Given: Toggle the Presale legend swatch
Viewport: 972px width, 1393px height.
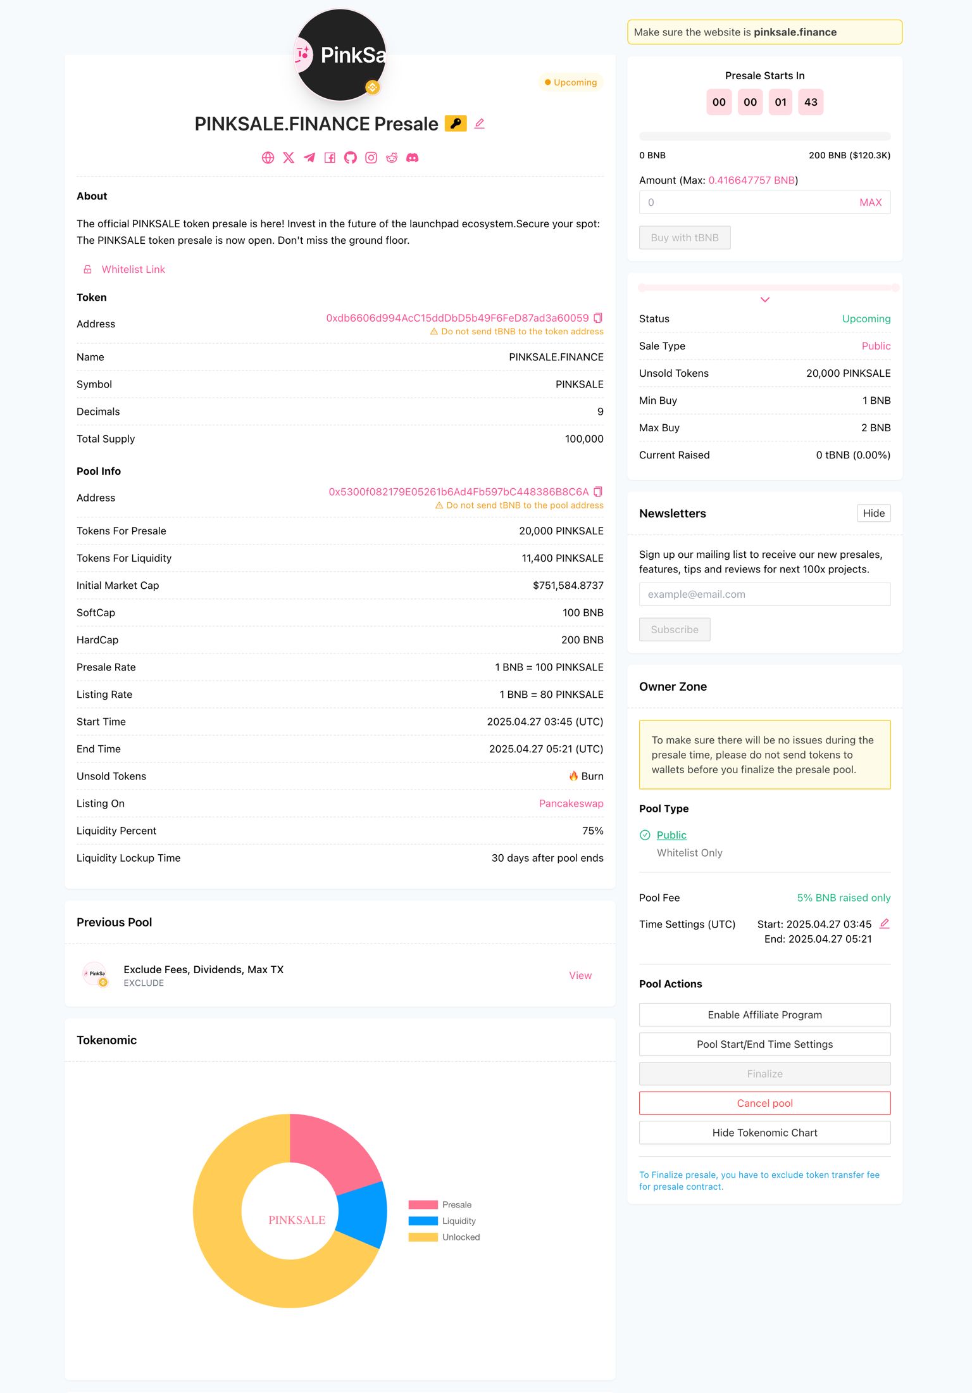Looking at the screenshot, I should pos(423,1205).
